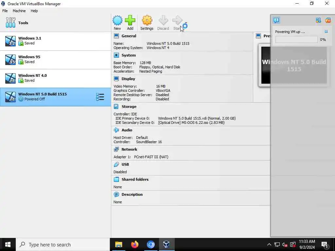Select the Windows NT 4.0 virtual machine
Screen dimensions: 335x251
55,78
